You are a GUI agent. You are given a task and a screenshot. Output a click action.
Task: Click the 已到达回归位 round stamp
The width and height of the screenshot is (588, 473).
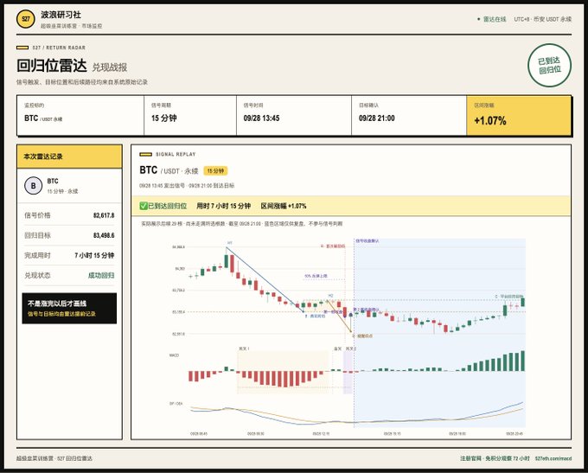pyautogui.click(x=549, y=65)
